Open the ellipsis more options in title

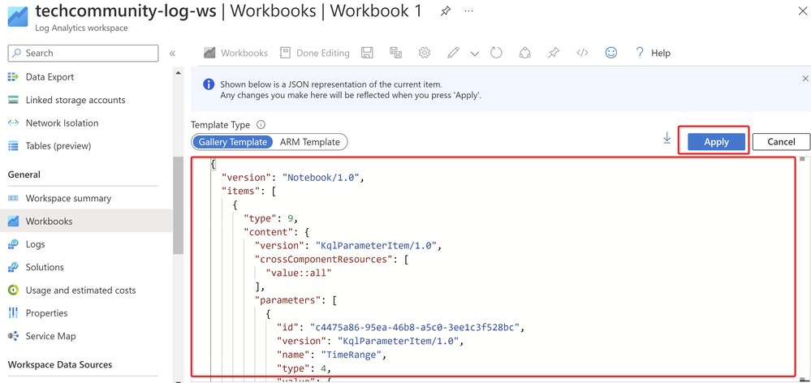point(468,11)
